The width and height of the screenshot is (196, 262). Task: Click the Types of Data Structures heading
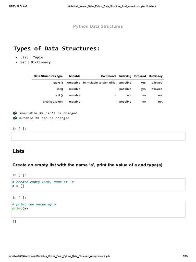click(x=56, y=49)
